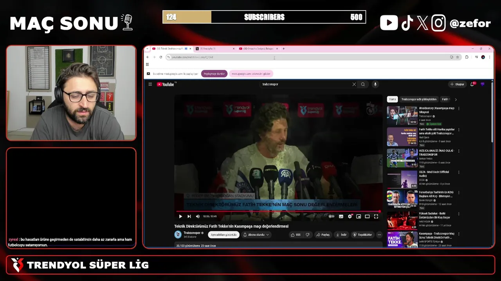Seek on the red video progress bar
Screen dimensions: 501x281
[278, 212]
